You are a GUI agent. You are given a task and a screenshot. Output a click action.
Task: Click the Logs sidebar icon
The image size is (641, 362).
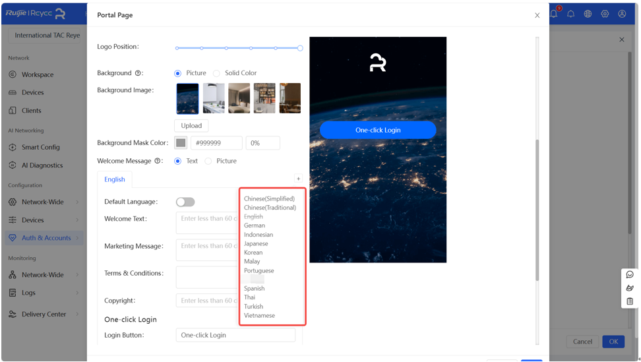13,293
